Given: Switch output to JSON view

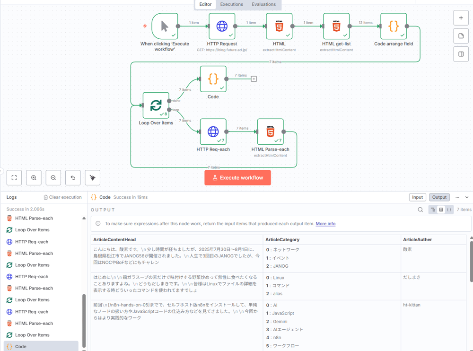Looking at the screenshot, I should (449, 210).
